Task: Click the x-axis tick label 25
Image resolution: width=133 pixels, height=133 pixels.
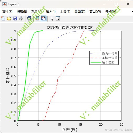Action: (121, 124)
